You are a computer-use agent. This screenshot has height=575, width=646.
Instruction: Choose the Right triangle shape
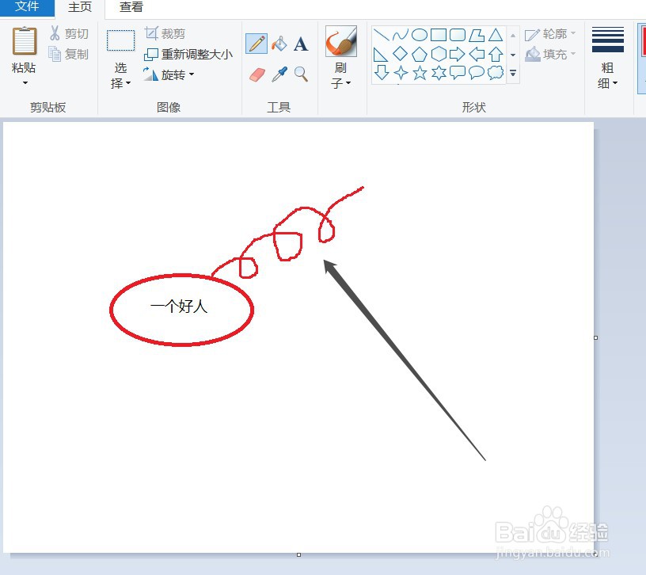[x=380, y=54]
